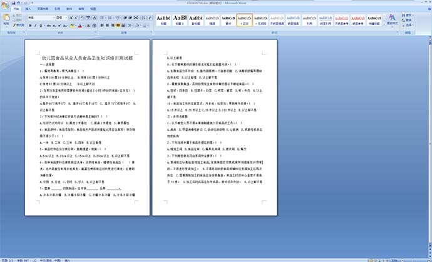
Task: Open the 页面布局 (Page Layout) tab
Action: pyautogui.click(x=43, y=10)
